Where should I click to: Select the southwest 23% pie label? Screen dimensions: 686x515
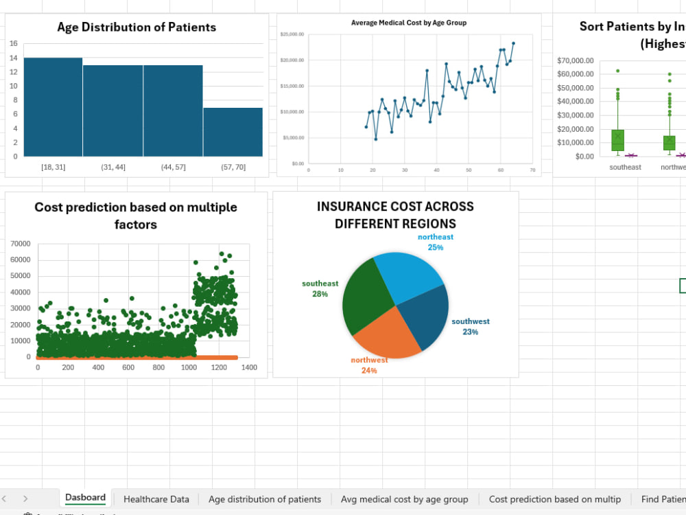pos(471,326)
